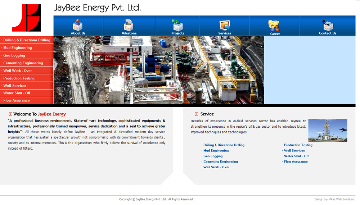Click the Welcome To JayBee Energy heading
This screenshot has width=360, height=205.
point(40,114)
